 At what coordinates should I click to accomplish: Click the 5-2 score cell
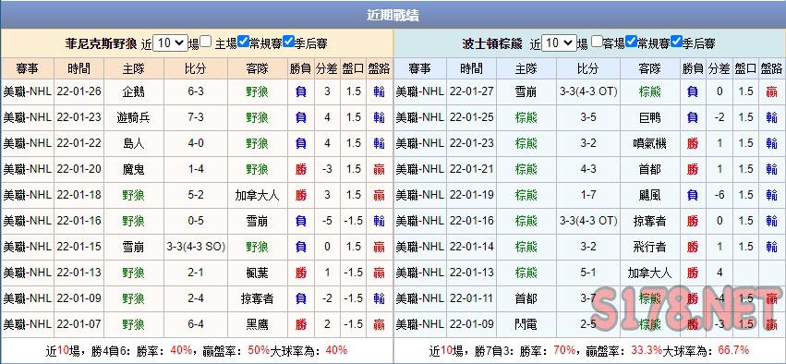pos(196,195)
